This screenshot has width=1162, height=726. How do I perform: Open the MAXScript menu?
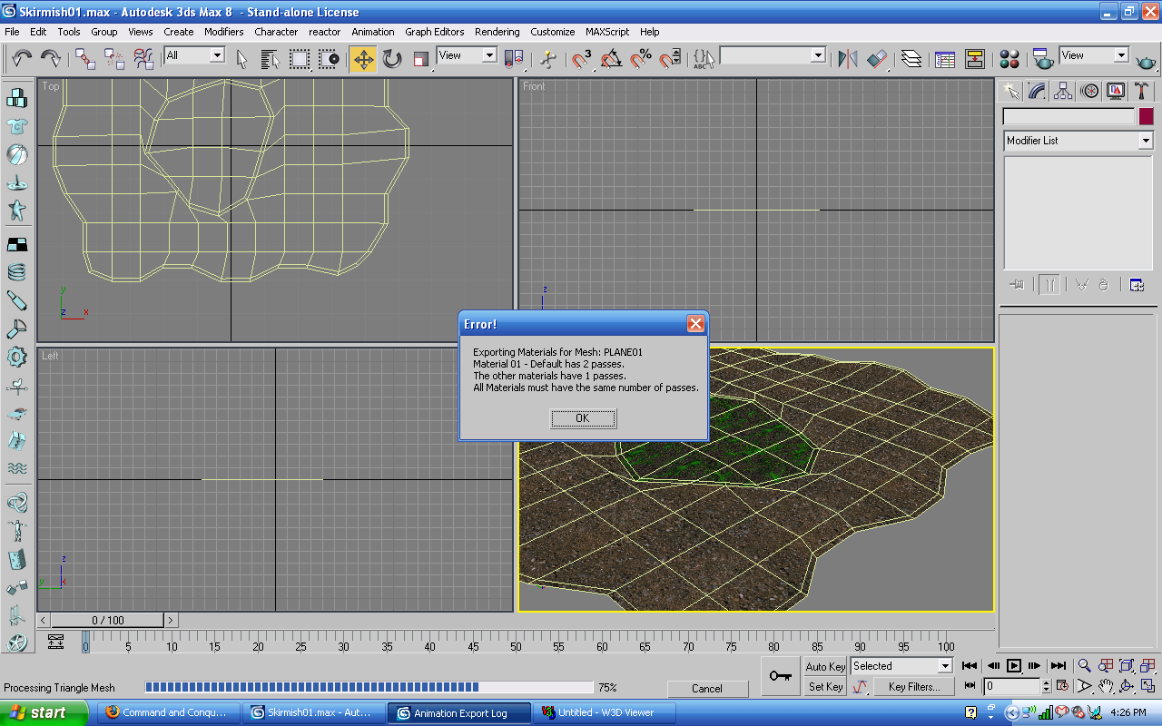tap(606, 32)
